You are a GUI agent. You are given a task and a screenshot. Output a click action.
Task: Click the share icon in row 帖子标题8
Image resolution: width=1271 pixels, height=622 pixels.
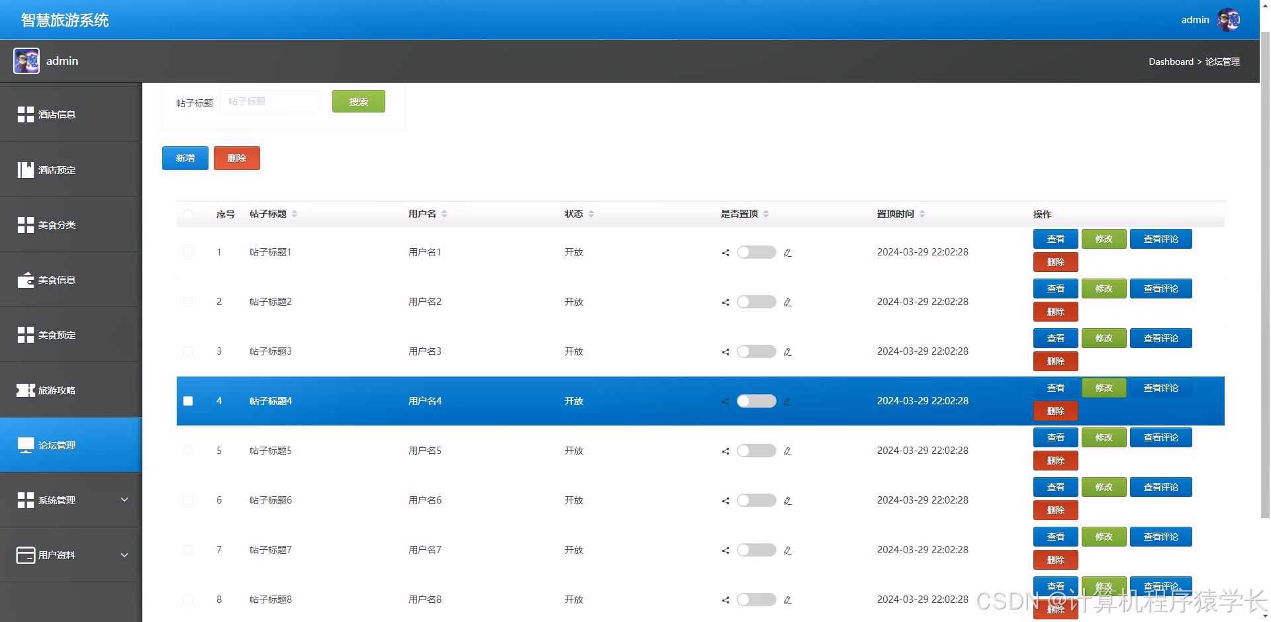[726, 600]
